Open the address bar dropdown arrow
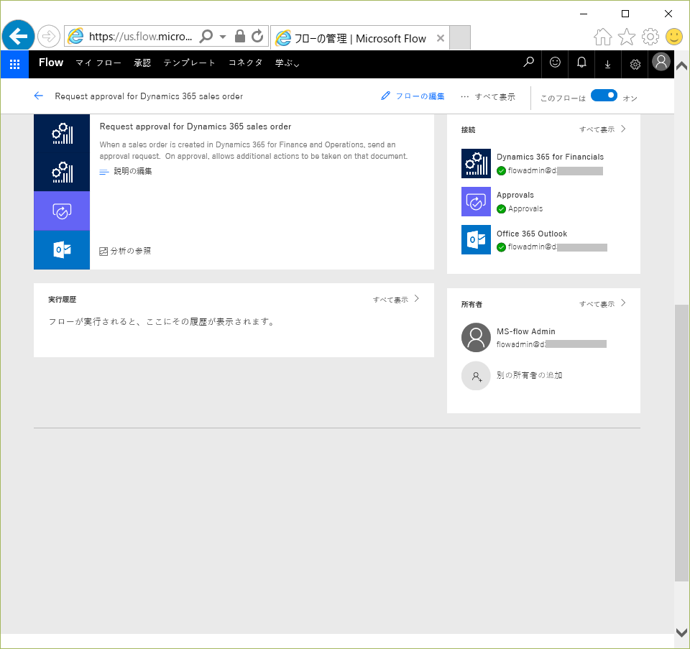This screenshot has width=690, height=649. (x=223, y=37)
